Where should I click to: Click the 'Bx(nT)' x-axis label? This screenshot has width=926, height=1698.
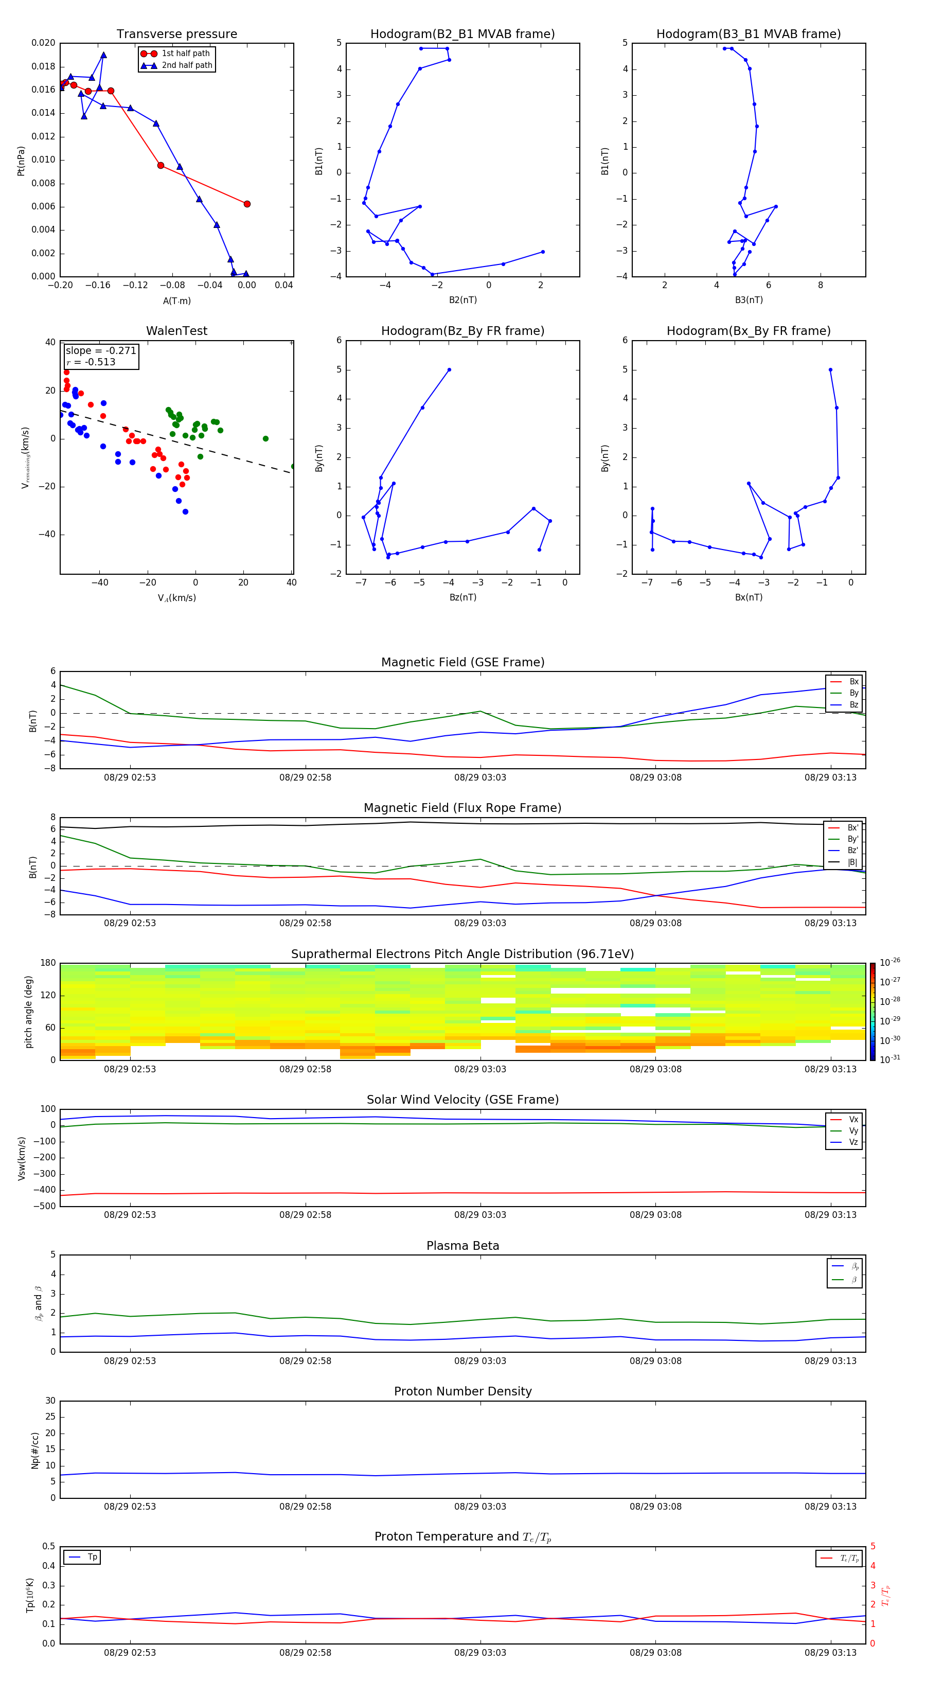(749, 597)
